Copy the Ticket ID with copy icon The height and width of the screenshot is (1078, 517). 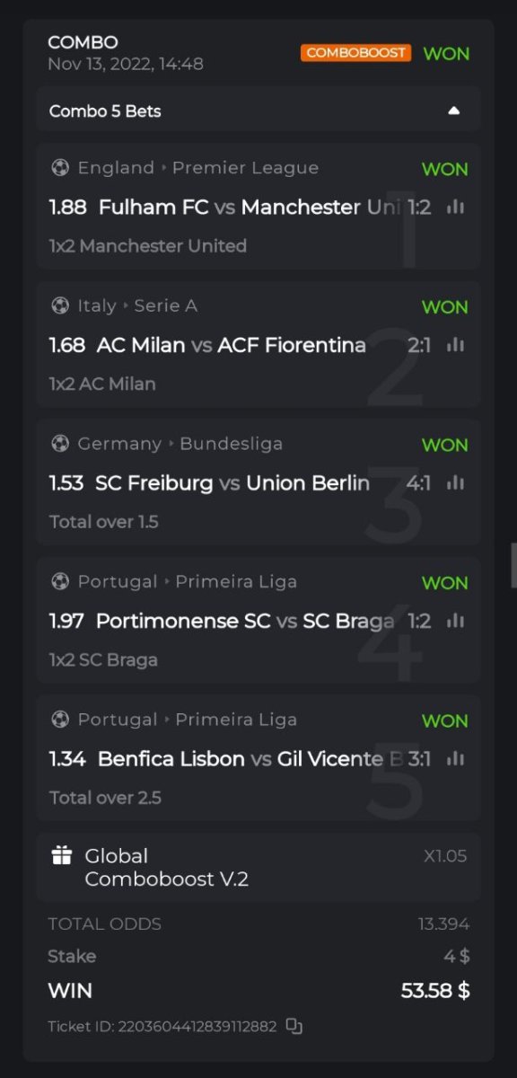(294, 1026)
